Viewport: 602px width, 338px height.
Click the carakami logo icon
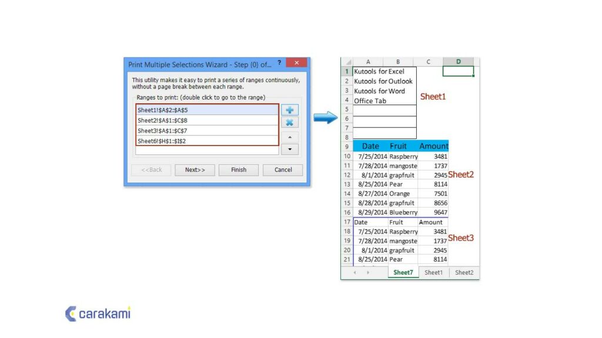(70, 315)
